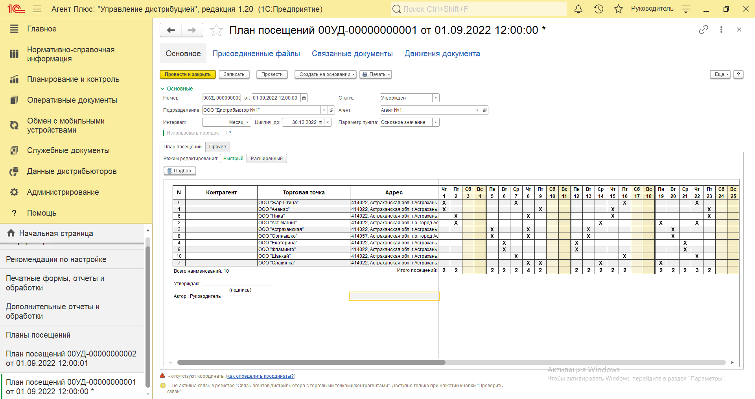This screenshot has width=755, height=399.
Task: Collapse the Основные section
Action: coord(162,89)
